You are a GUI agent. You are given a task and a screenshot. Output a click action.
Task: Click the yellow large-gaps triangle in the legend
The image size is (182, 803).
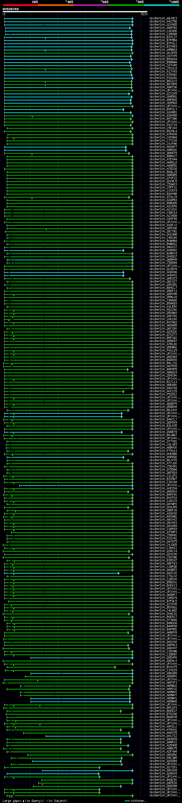23,800
